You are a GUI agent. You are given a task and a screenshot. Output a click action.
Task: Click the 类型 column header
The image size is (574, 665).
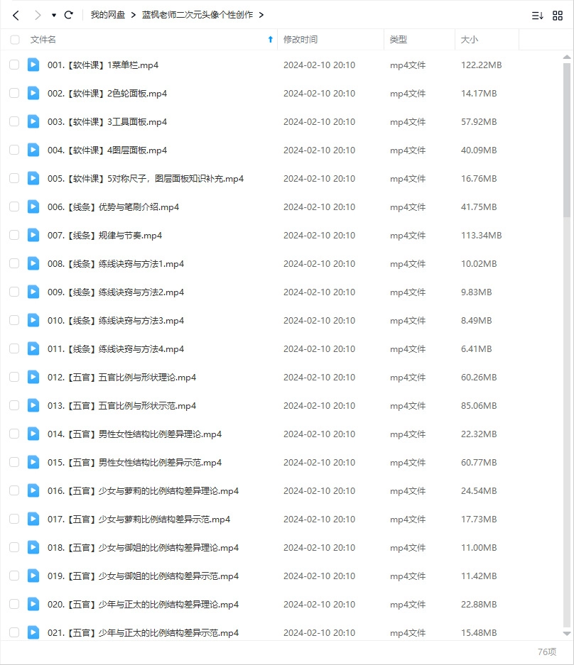399,40
